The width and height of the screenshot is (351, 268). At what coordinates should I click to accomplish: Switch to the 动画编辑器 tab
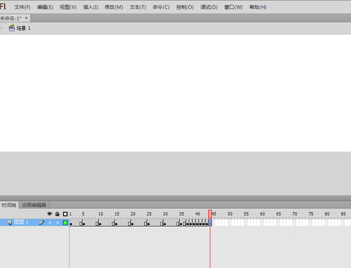[34, 205]
